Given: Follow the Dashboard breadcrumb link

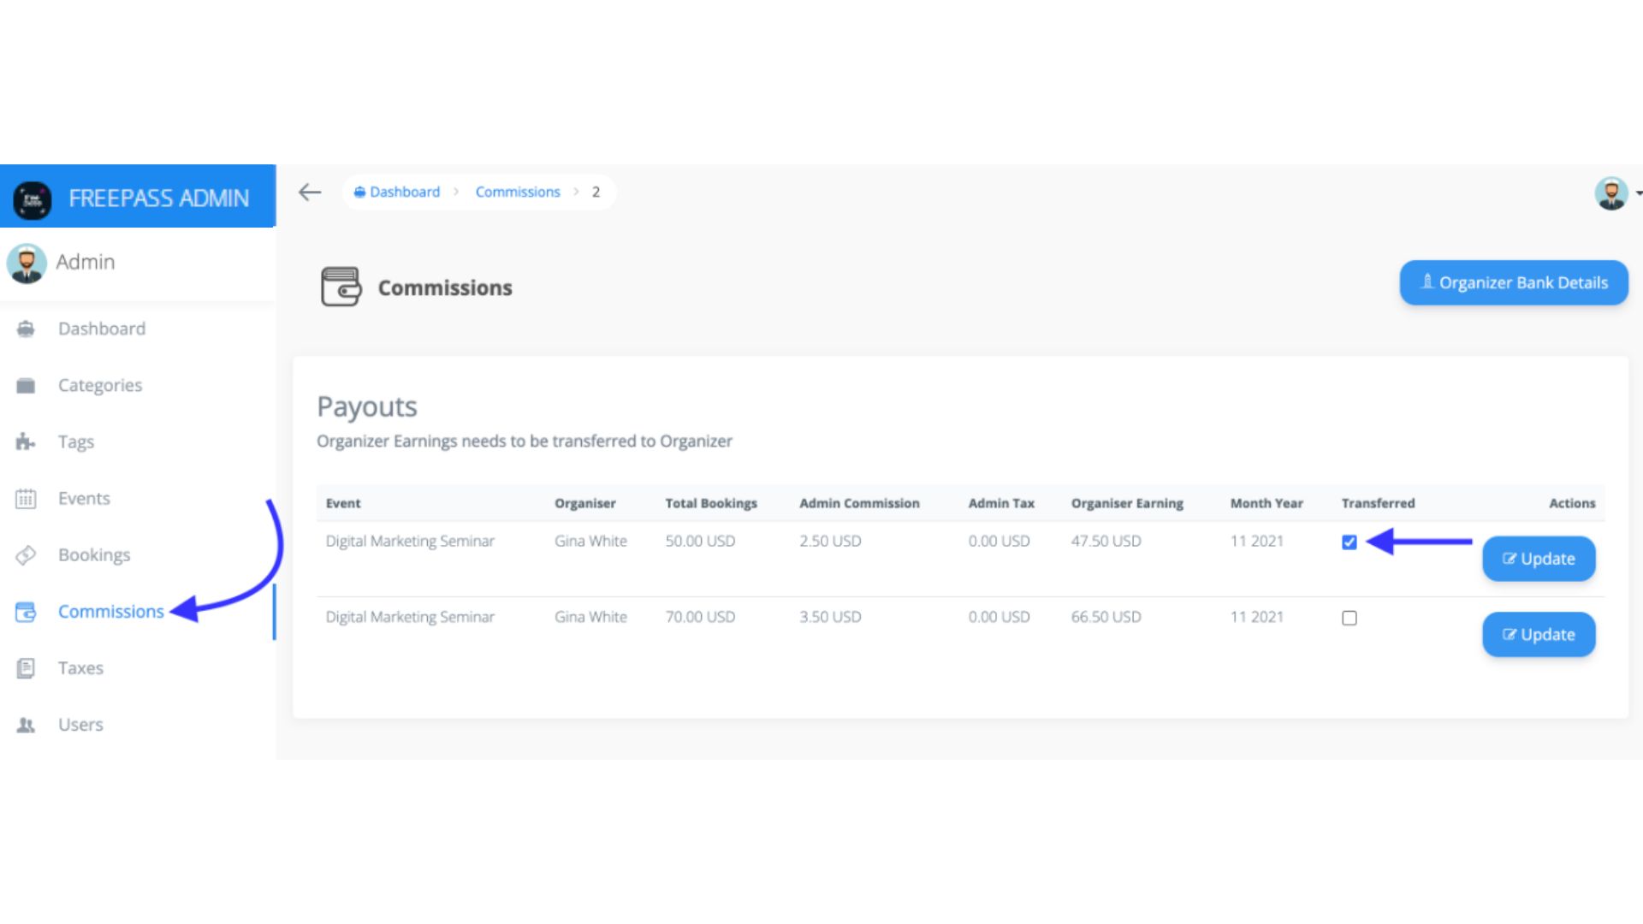Looking at the screenshot, I should [x=402, y=192].
